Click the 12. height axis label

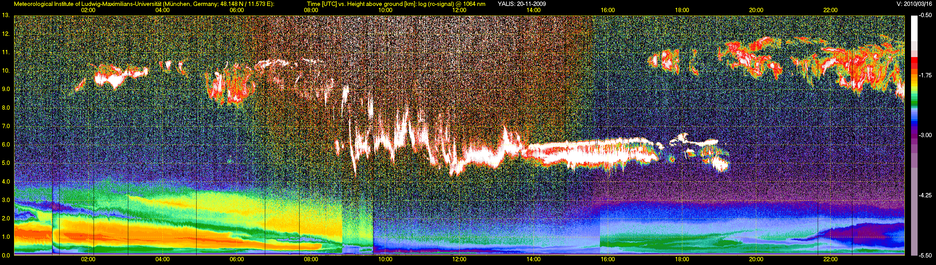pos(5,34)
